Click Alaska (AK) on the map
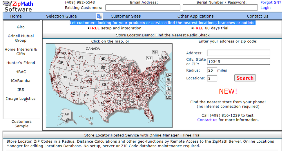This screenshot has height=151, width=290. (67, 114)
